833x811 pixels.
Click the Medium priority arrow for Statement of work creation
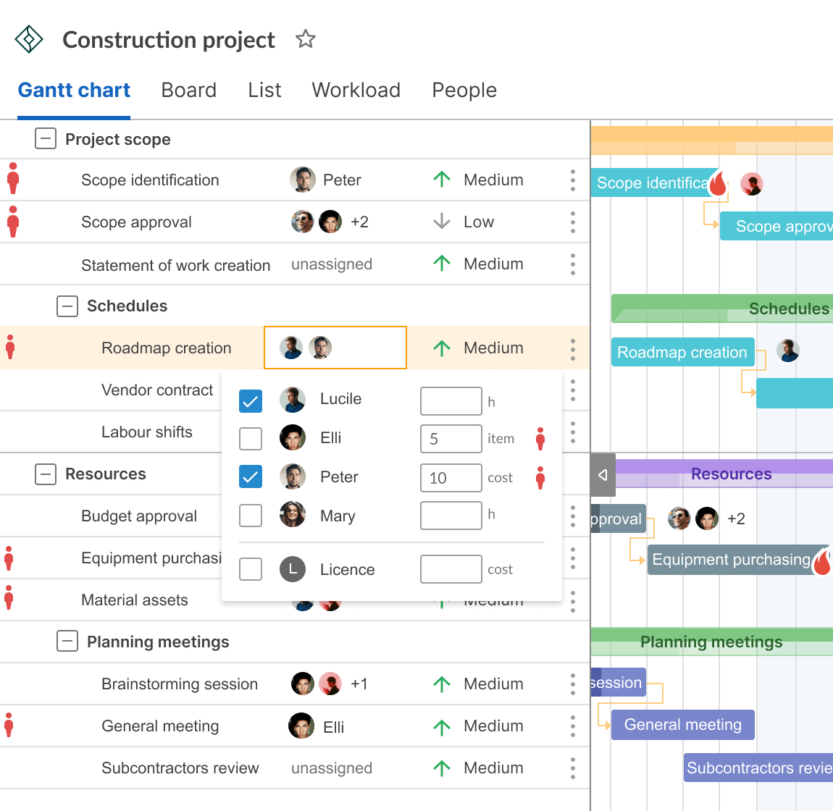(441, 264)
